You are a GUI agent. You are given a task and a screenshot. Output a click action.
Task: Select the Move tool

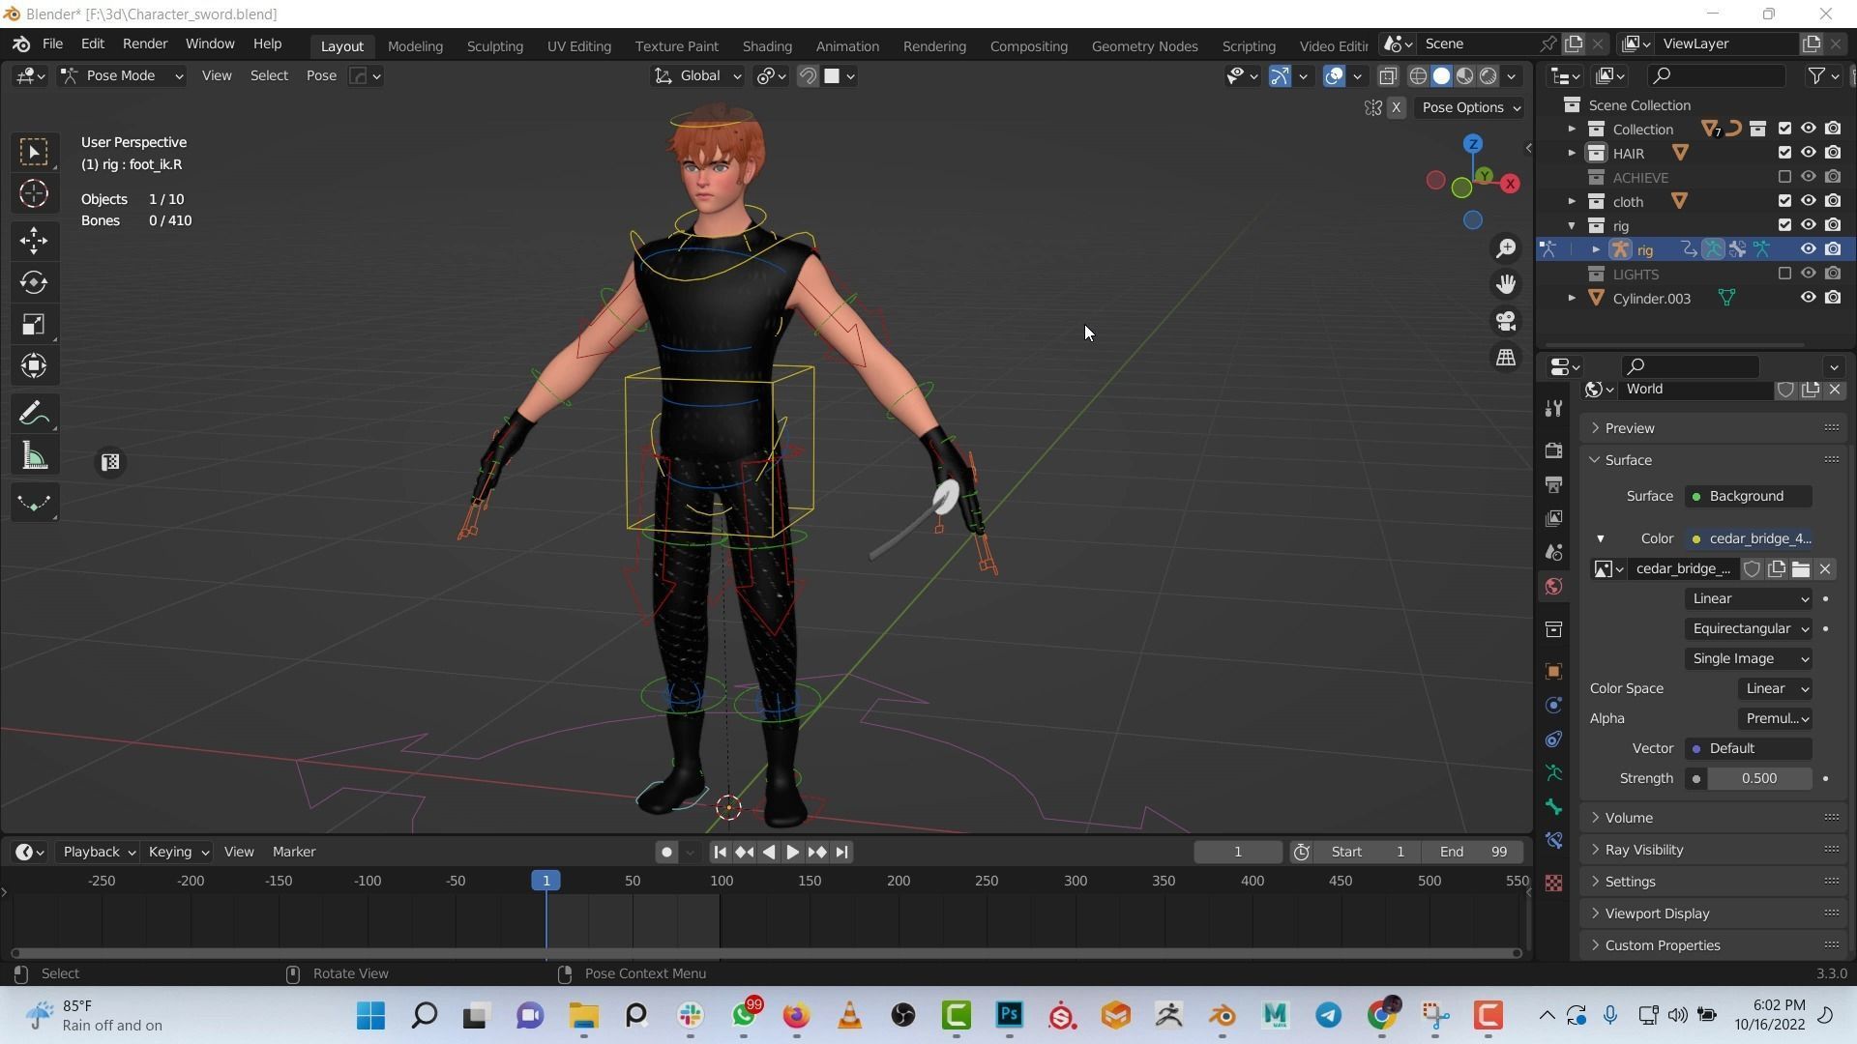coord(34,241)
